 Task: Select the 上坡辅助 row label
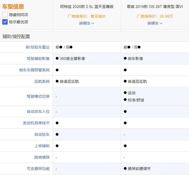[x=42, y=146]
